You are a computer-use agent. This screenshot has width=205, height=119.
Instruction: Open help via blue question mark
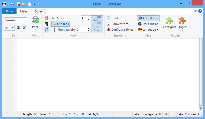200,11
